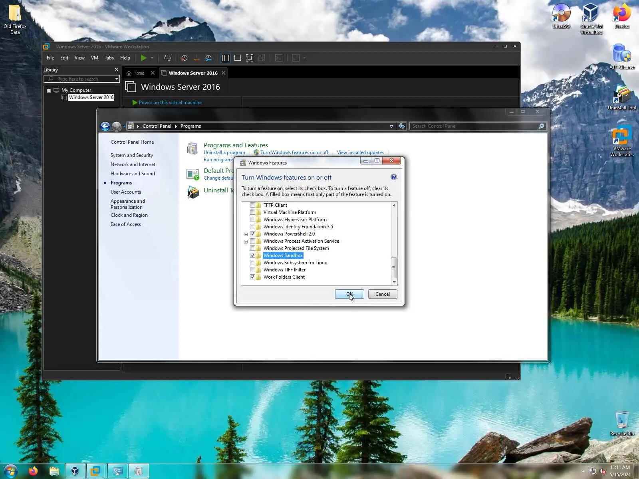This screenshot has width=639, height=479.
Task: Click the thumbnail bar view icon in VMware
Action: (x=238, y=58)
